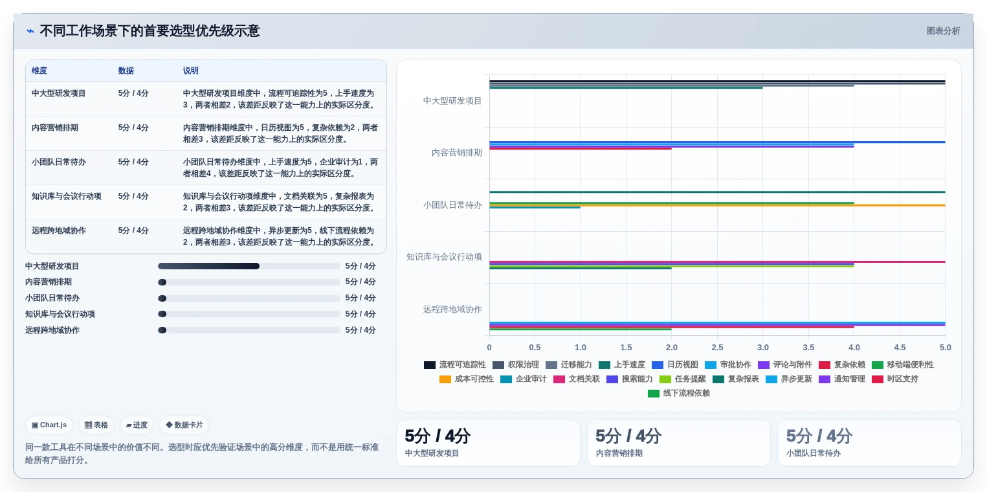Click the 小团队日常待办 chart axis label
The height and width of the screenshot is (492, 987).
pyautogui.click(x=452, y=205)
